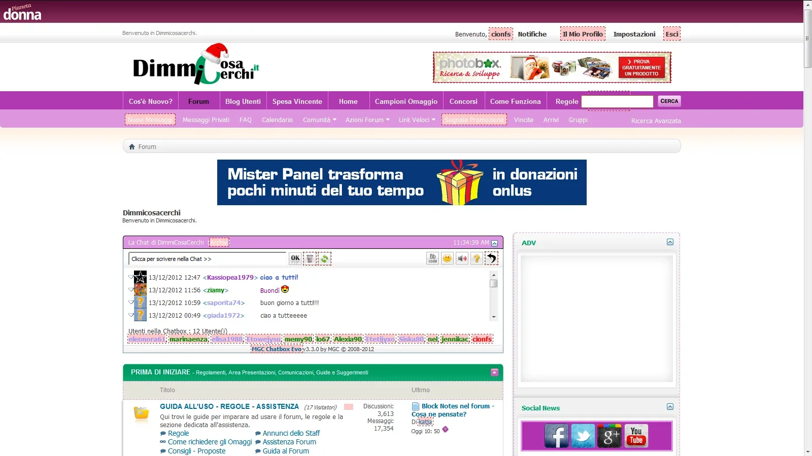812x456 pixels.
Task: Open the YouTube social icon
Action: point(636,436)
